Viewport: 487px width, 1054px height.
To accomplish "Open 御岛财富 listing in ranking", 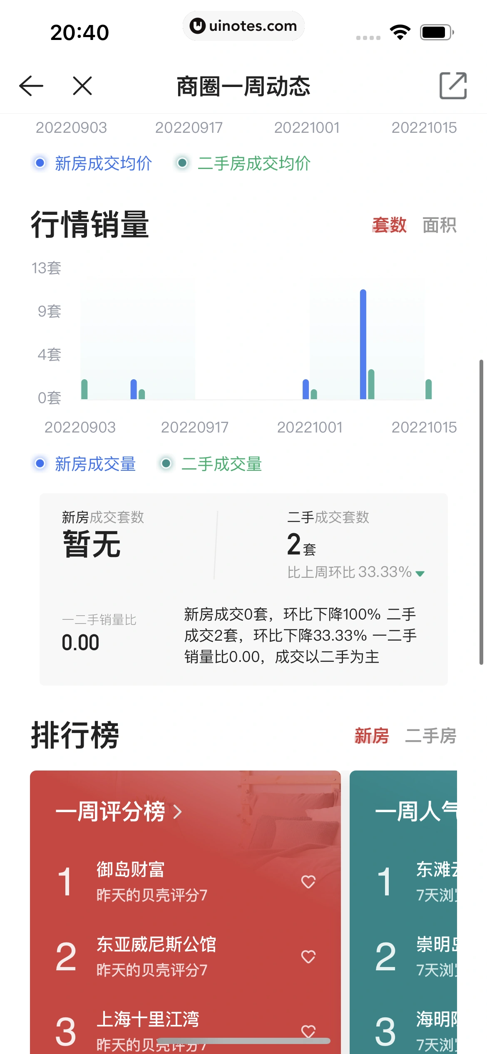I will (131, 870).
